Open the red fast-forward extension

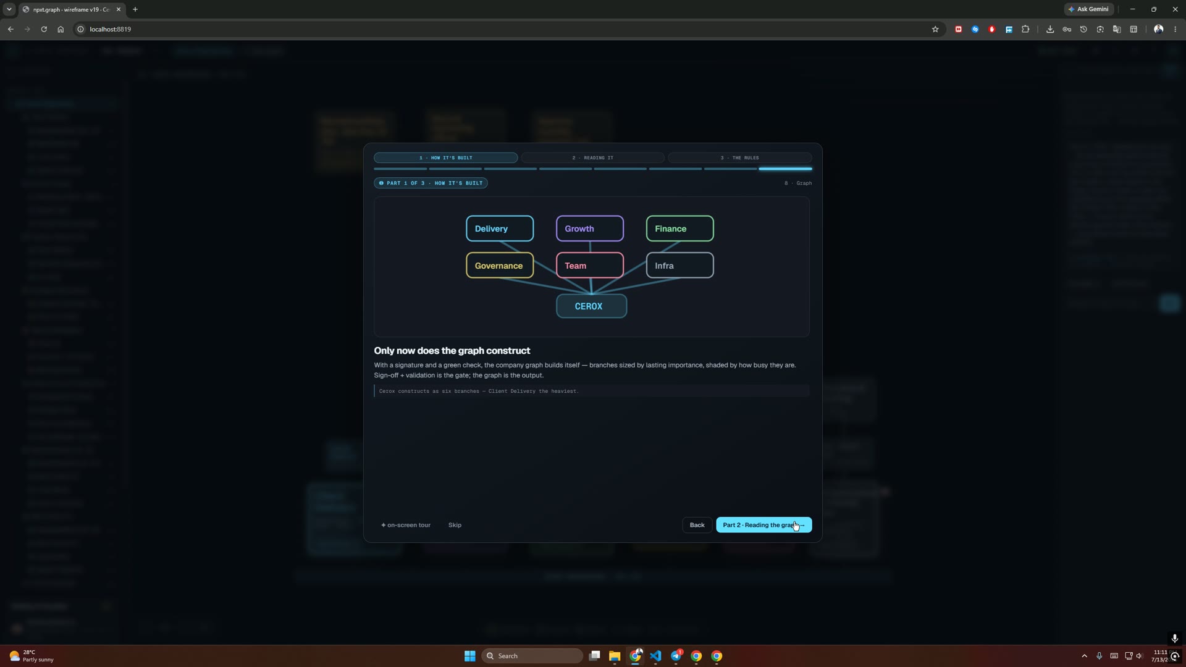point(959,29)
